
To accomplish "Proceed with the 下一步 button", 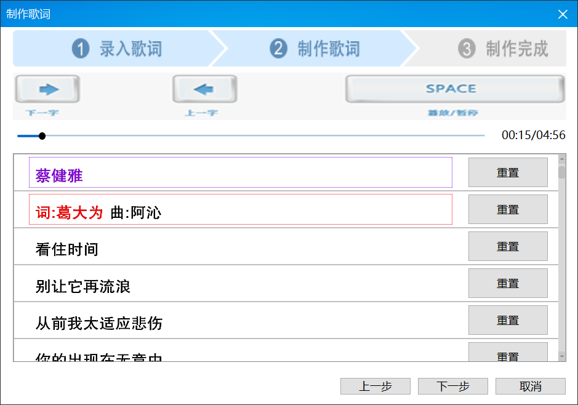I will [x=453, y=387].
